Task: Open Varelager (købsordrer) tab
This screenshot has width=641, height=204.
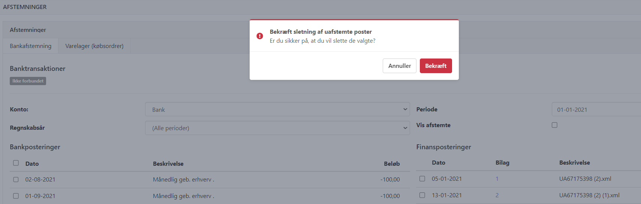Action: tap(94, 46)
